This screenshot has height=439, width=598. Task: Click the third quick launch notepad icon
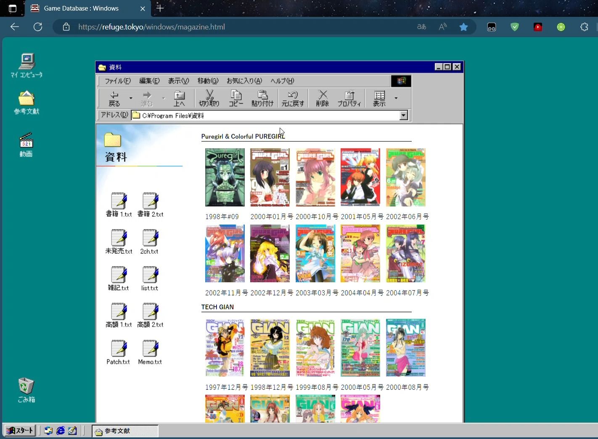tap(72, 431)
